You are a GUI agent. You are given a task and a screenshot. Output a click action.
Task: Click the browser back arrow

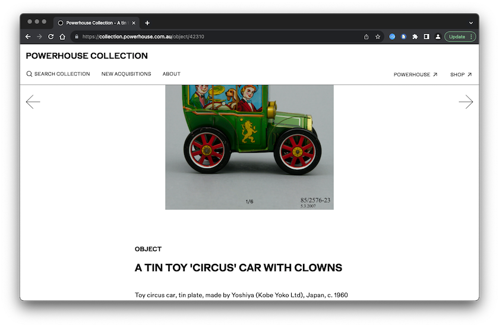pyautogui.click(x=28, y=36)
